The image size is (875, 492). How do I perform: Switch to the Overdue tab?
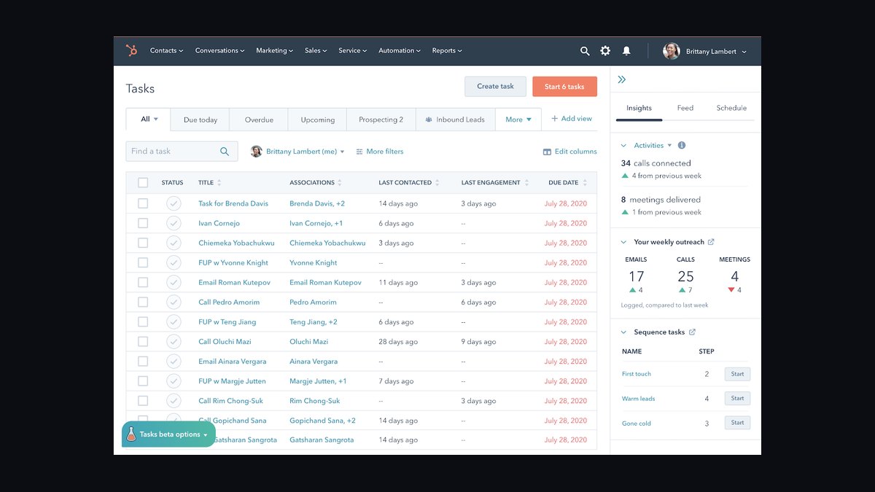point(259,120)
